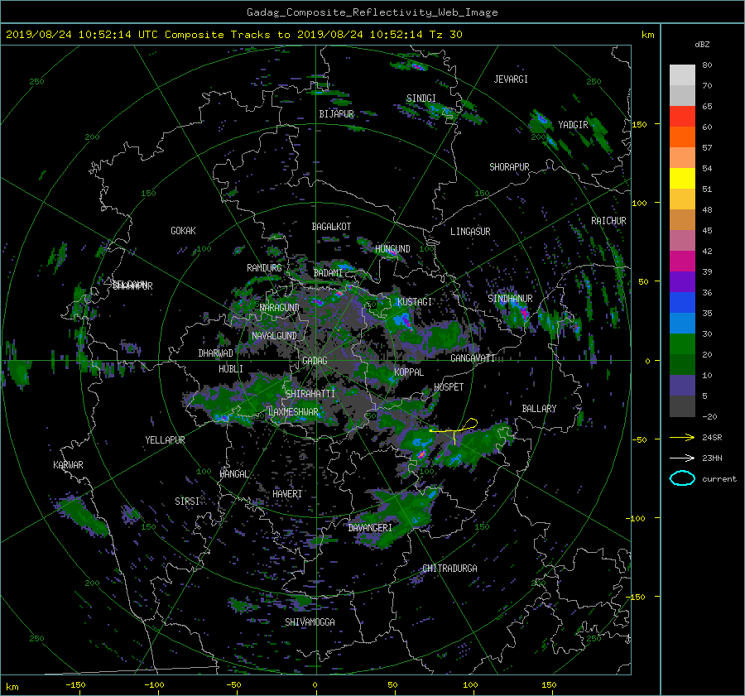Click the 23MN legend text
The width and height of the screenshot is (745, 696).
pyautogui.click(x=712, y=458)
